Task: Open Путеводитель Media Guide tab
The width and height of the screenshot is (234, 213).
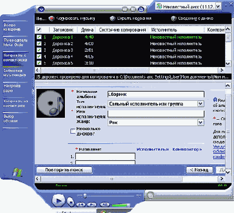Action: 15,42
